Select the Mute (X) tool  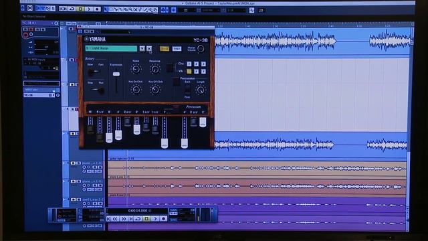[x=136, y=9]
